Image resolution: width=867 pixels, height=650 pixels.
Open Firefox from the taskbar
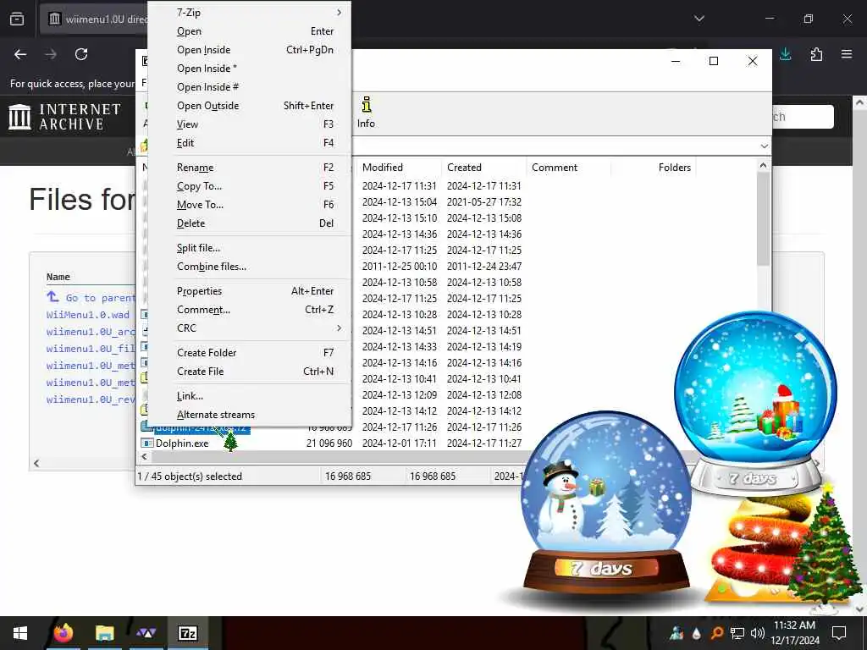click(x=64, y=633)
